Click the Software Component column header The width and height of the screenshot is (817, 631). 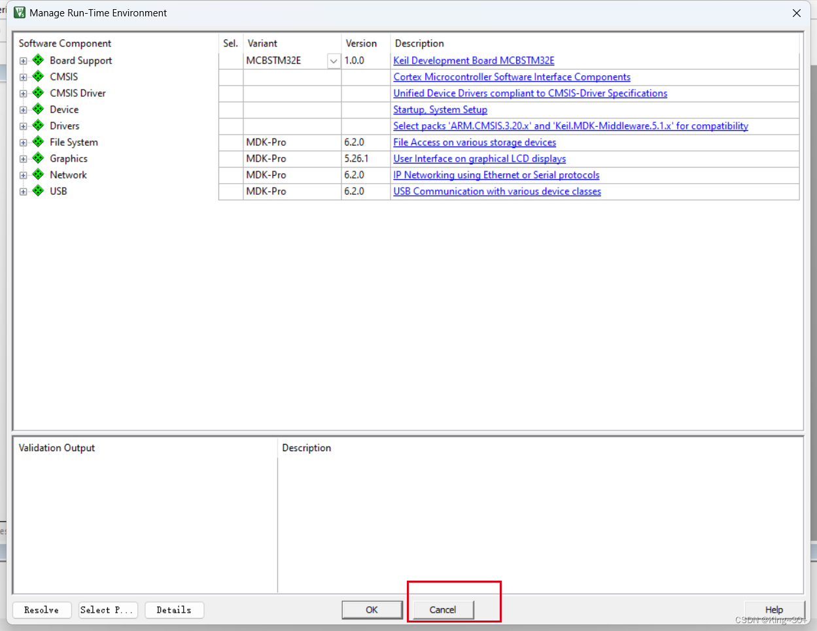(65, 43)
